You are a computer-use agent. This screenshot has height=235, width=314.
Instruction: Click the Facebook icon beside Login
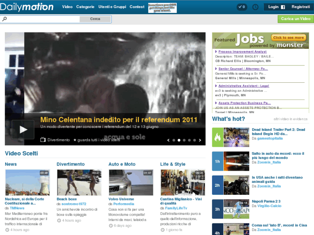click(x=283, y=7)
